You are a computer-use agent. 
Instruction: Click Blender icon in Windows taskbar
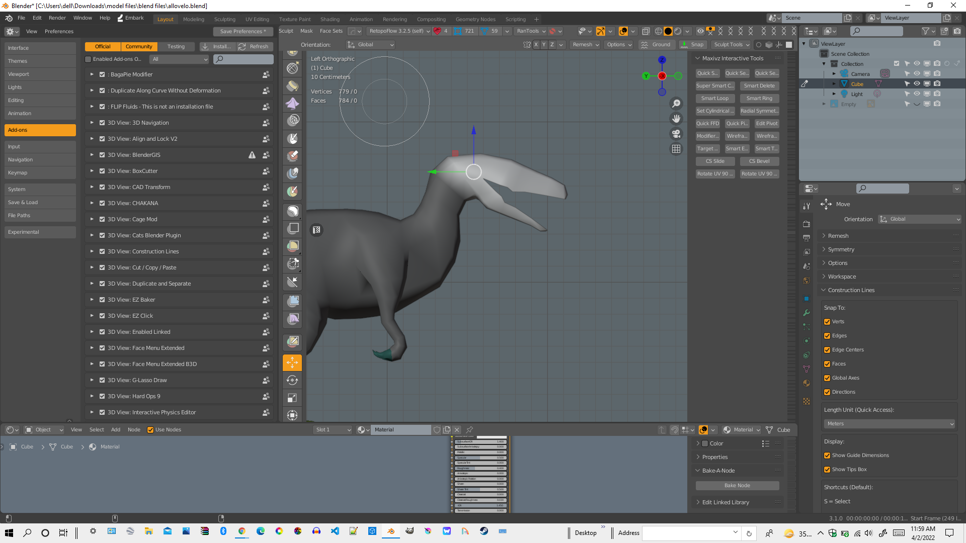click(x=391, y=531)
